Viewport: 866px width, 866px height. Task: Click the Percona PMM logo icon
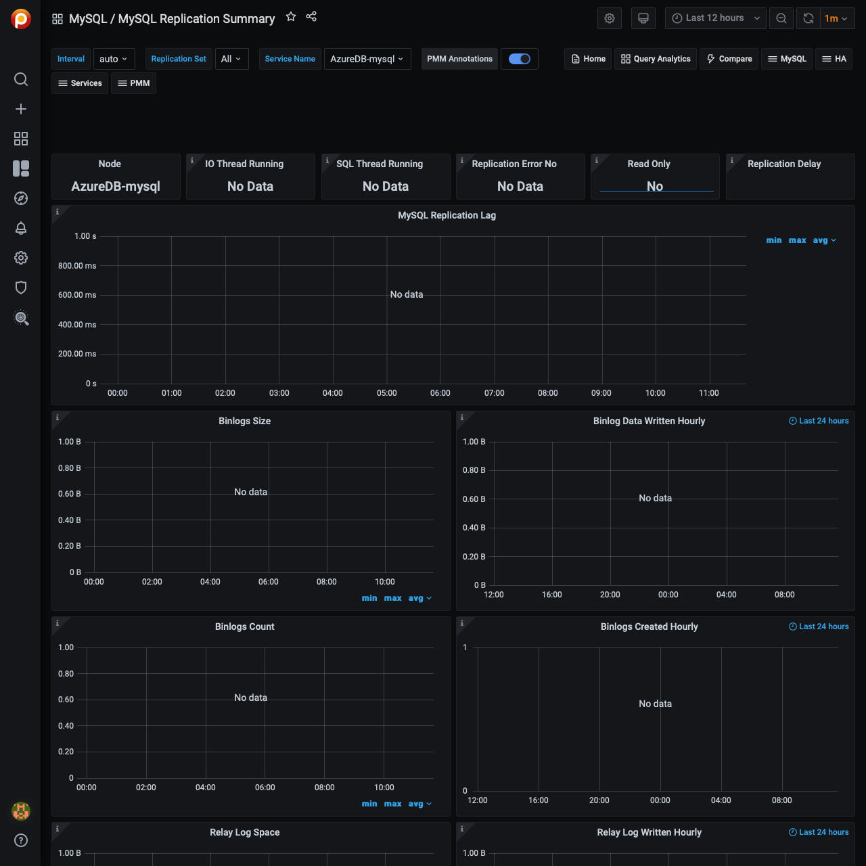click(21, 19)
